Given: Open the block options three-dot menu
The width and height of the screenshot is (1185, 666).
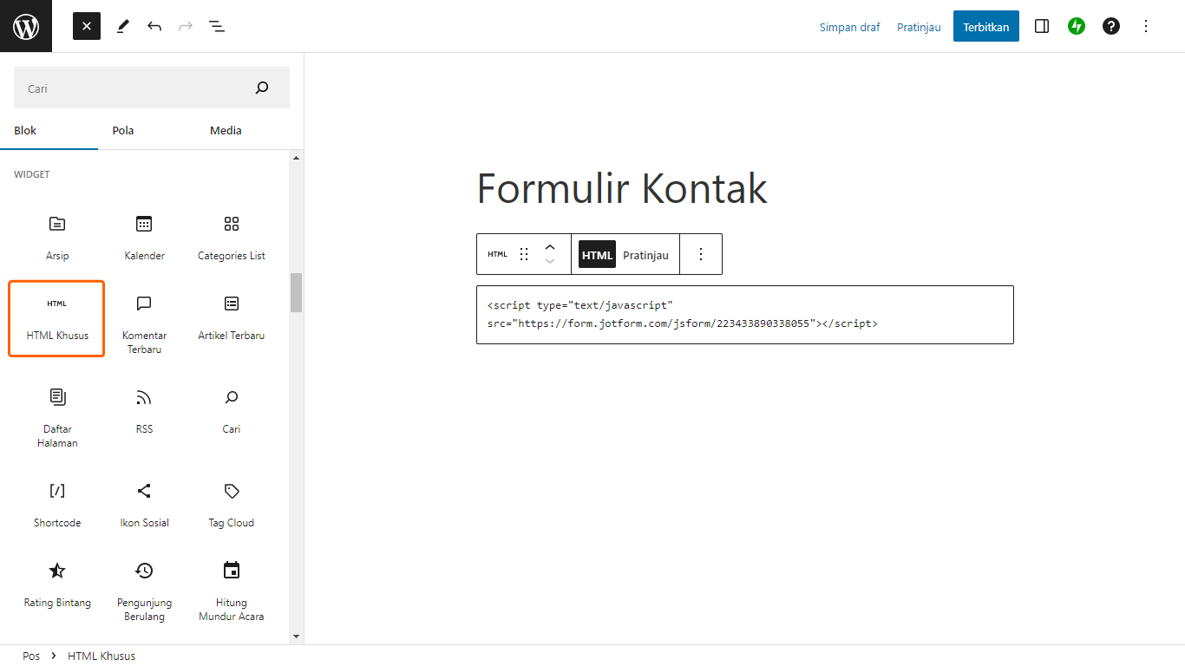Looking at the screenshot, I should click(701, 254).
